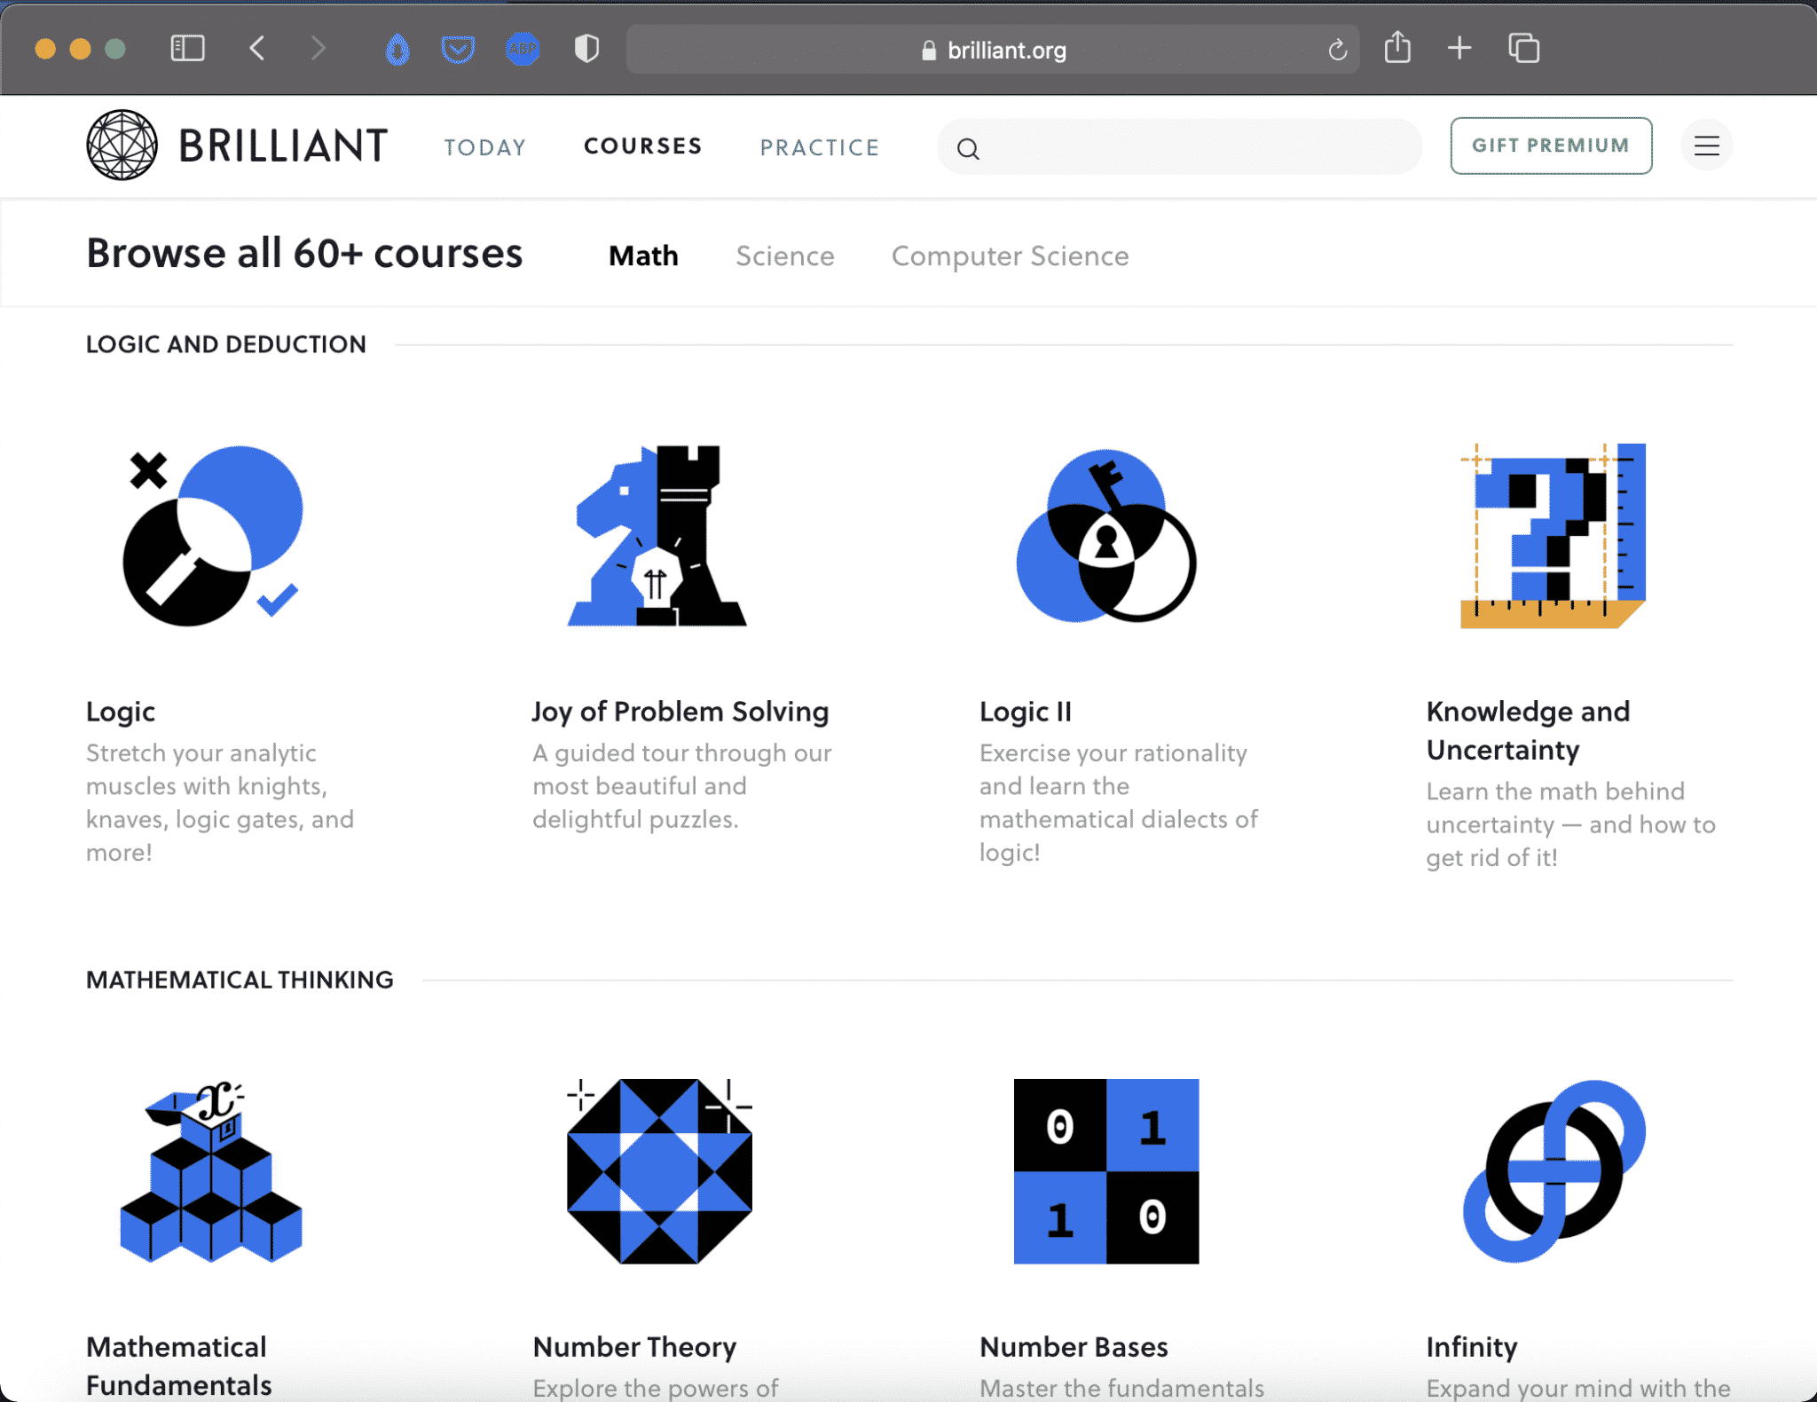The image size is (1817, 1402).
Task: Switch to the Science tab
Action: click(784, 256)
